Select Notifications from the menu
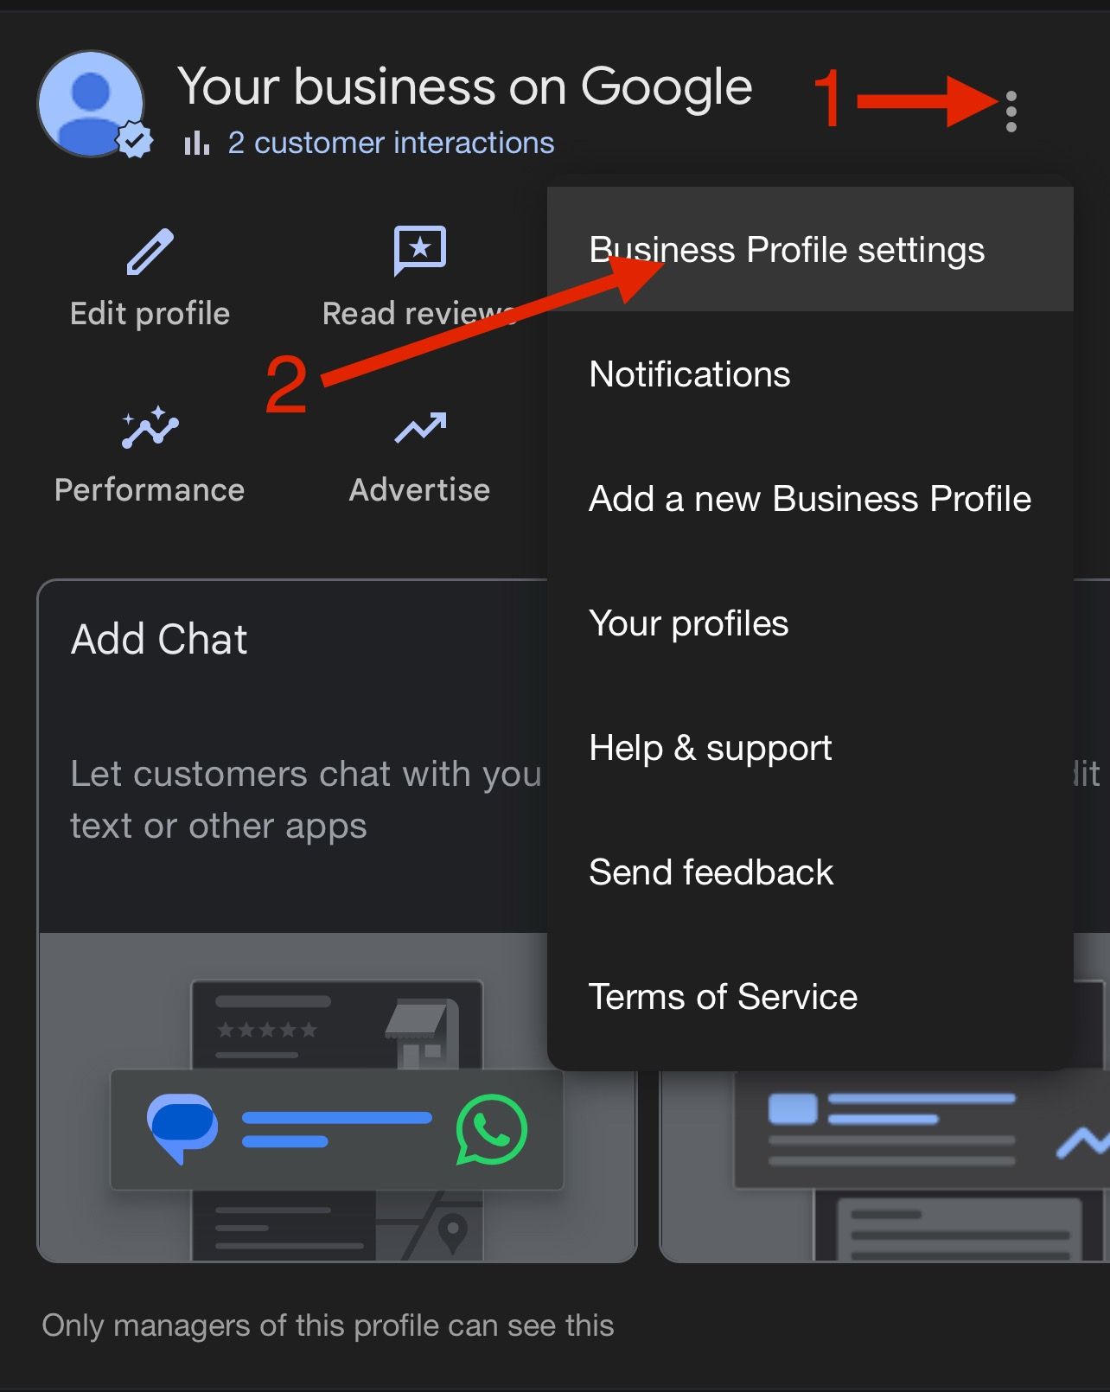Viewport: 1110px width, 1392px height. [810, 374]
